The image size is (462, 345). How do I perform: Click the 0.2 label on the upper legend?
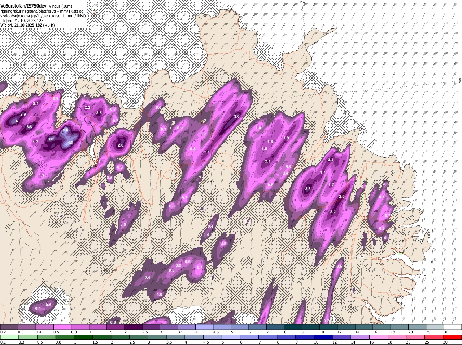click(3, 332)
